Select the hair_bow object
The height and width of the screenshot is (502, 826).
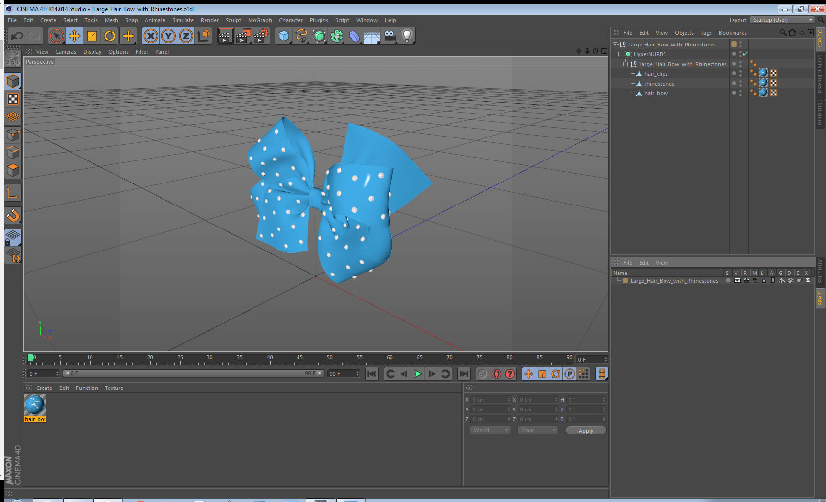point(656,93)
